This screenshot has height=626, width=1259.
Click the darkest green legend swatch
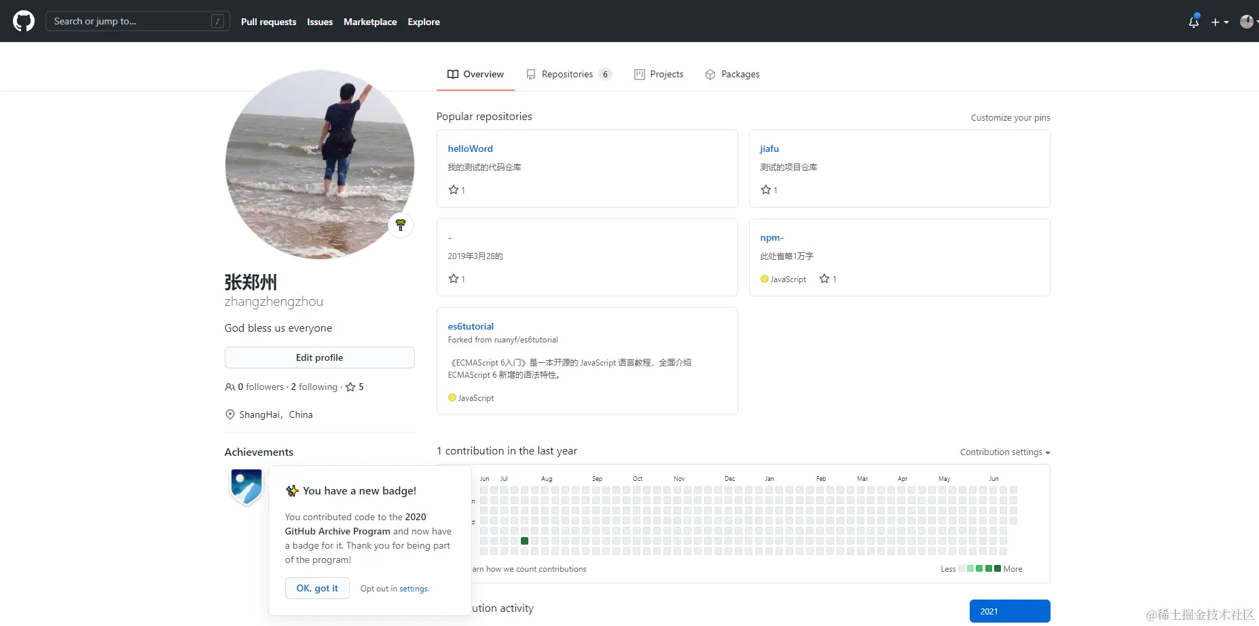[998, 568]
